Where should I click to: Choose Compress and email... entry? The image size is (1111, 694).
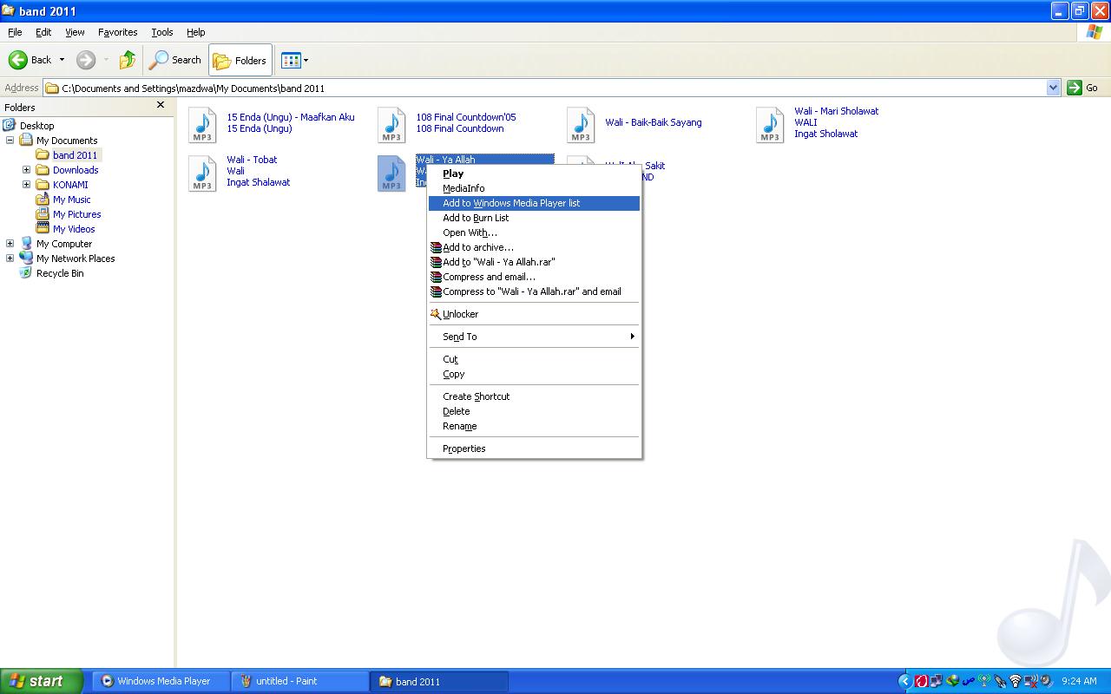[x=534, y=277]
